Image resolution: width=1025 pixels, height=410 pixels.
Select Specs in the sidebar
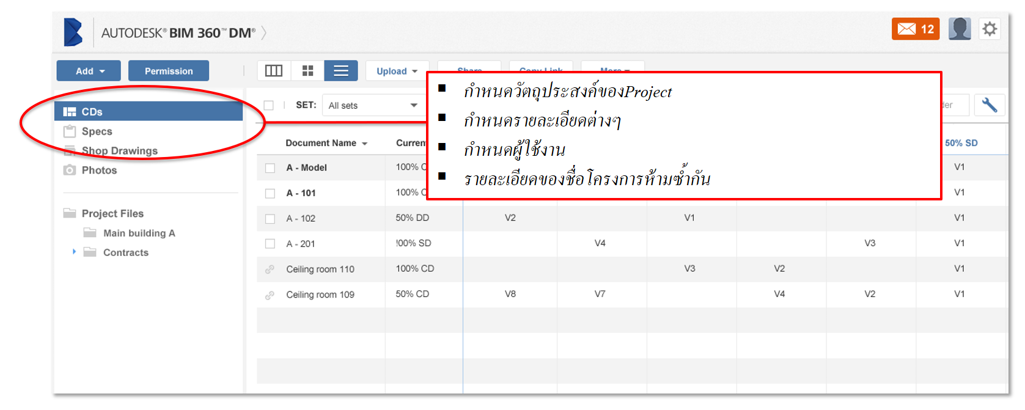coord(97,131)
